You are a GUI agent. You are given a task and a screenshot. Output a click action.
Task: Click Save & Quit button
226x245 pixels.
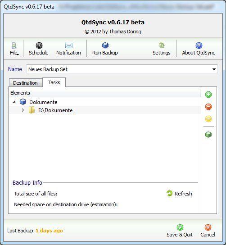[180, 231]
